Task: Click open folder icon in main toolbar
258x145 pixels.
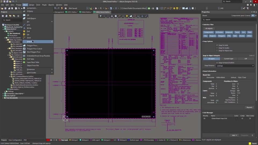Action: pyautogui.click(x=2, y=8)
